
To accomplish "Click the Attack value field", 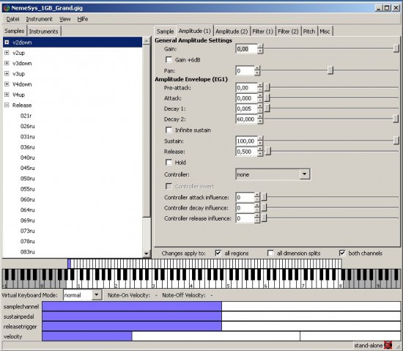I will (246, 98).
